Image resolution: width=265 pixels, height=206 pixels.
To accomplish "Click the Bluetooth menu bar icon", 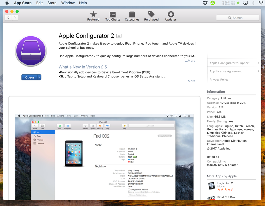I will tap(253, 3).
